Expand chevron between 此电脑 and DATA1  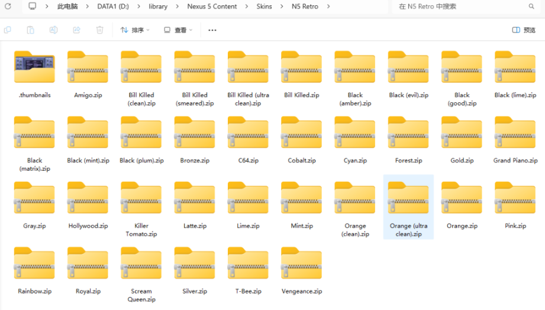pyautogui.click(x=87, y=6)
